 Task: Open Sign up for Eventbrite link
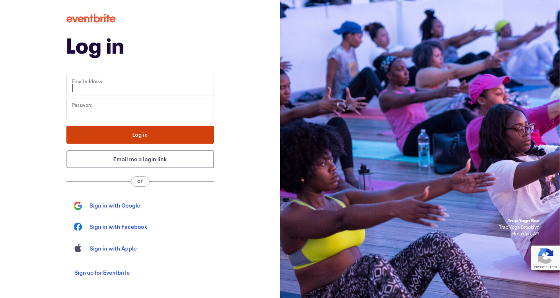coord(102,273)
